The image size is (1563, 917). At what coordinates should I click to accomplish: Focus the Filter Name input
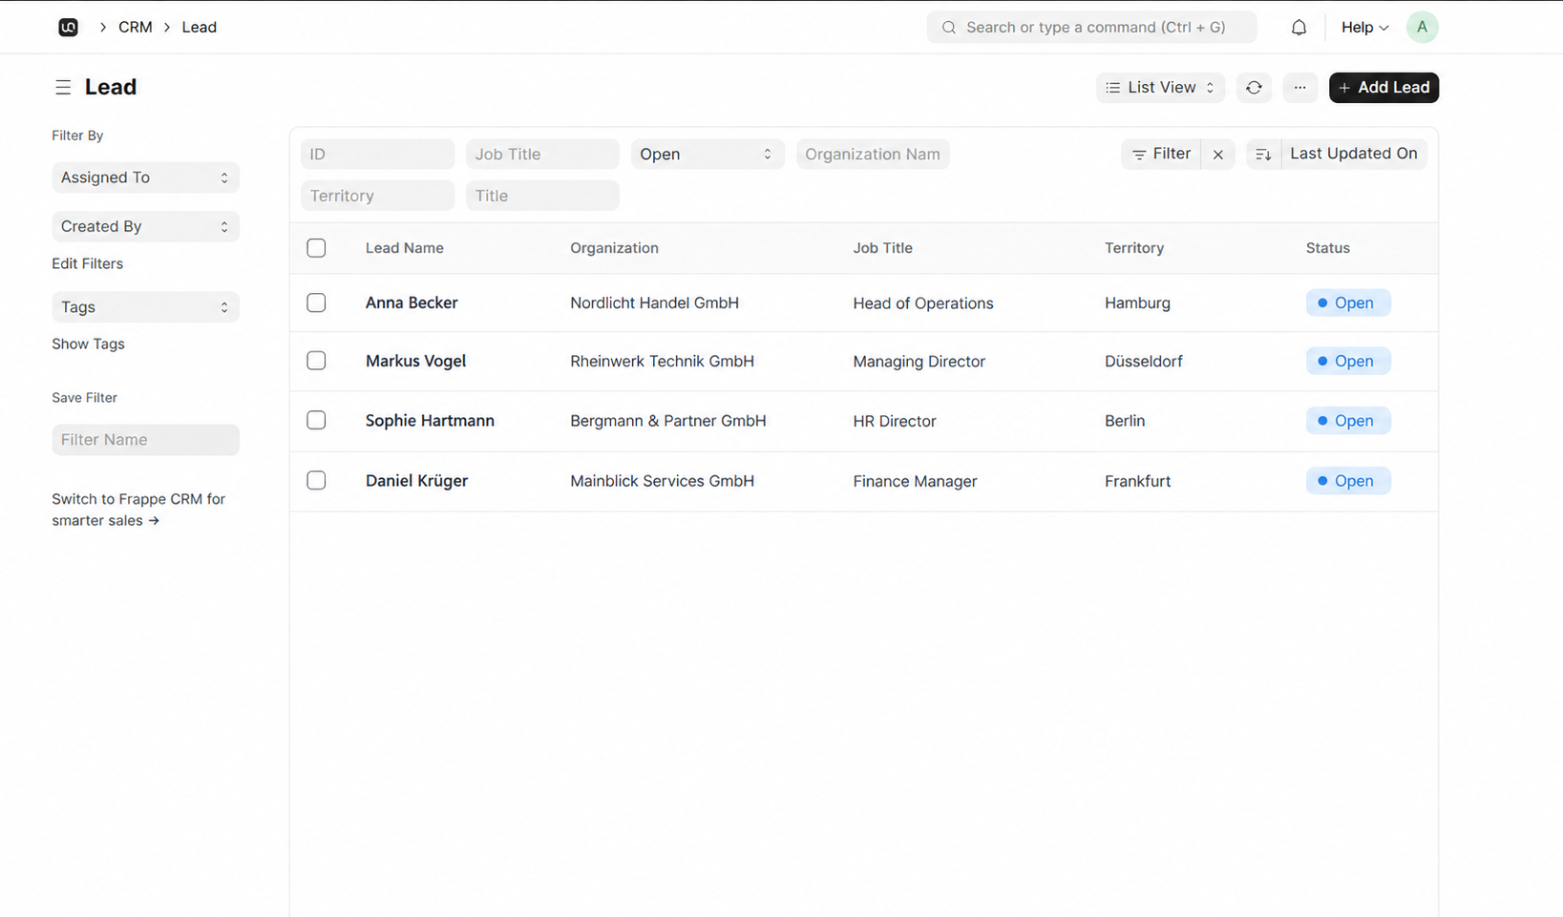(x=145, y=440)
